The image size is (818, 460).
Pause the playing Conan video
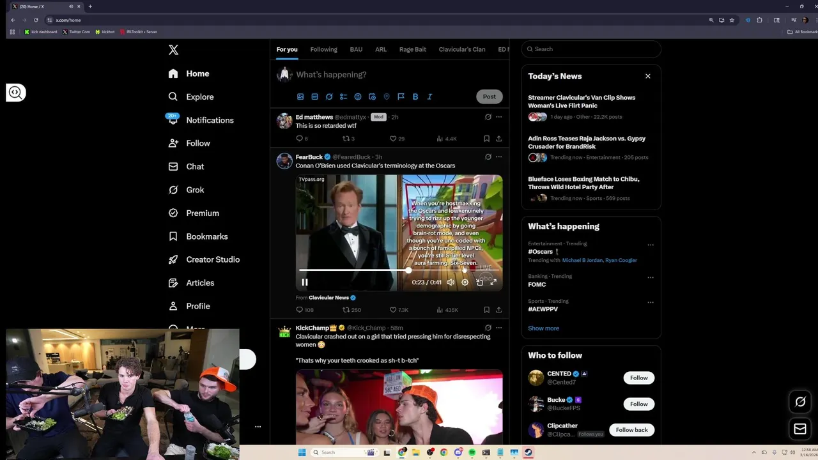pos(305,282)
